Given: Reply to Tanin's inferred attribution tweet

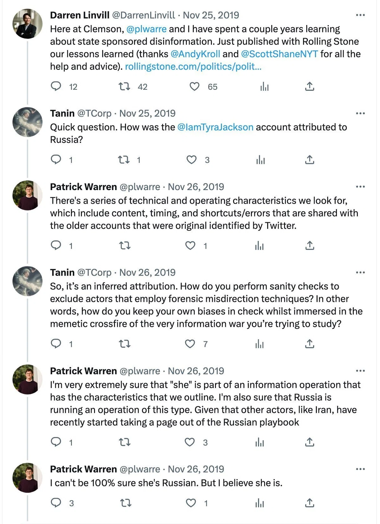Looking at the screenshot, I should [x=56, y=344].
